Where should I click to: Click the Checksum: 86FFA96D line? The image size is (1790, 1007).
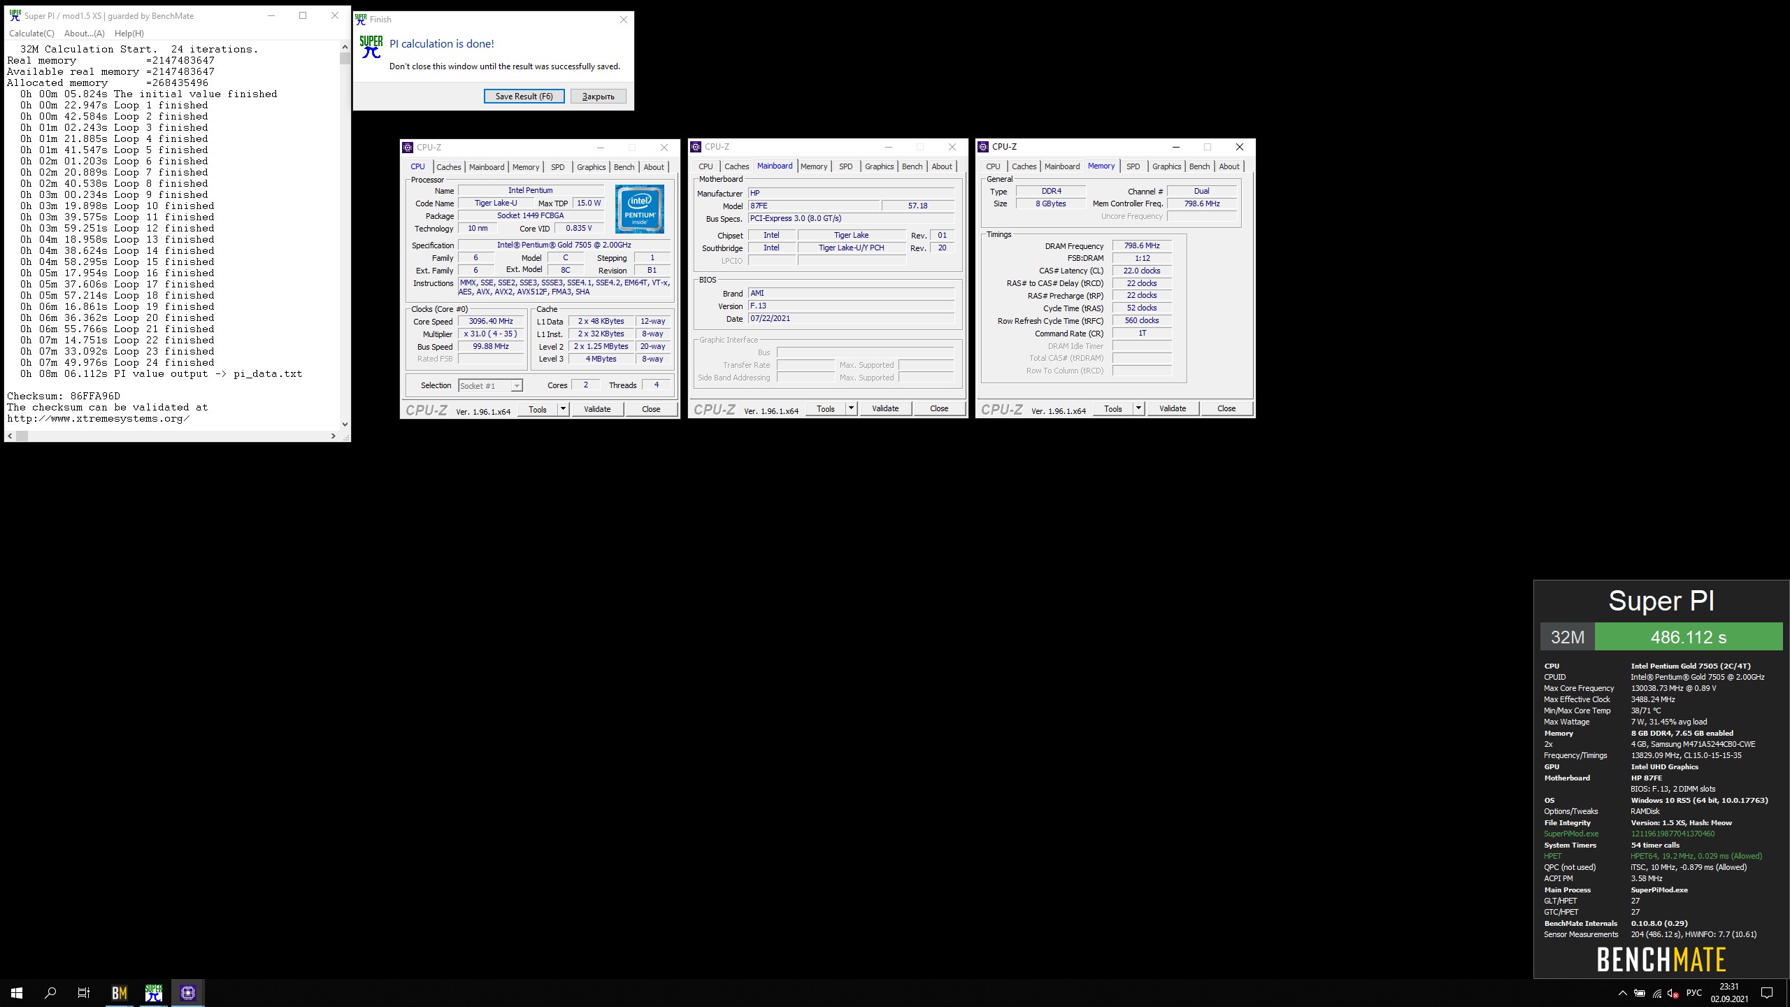tap(64, 396)
